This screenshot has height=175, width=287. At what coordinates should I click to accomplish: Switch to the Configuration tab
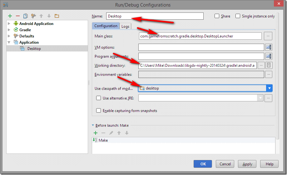[106, 26]
